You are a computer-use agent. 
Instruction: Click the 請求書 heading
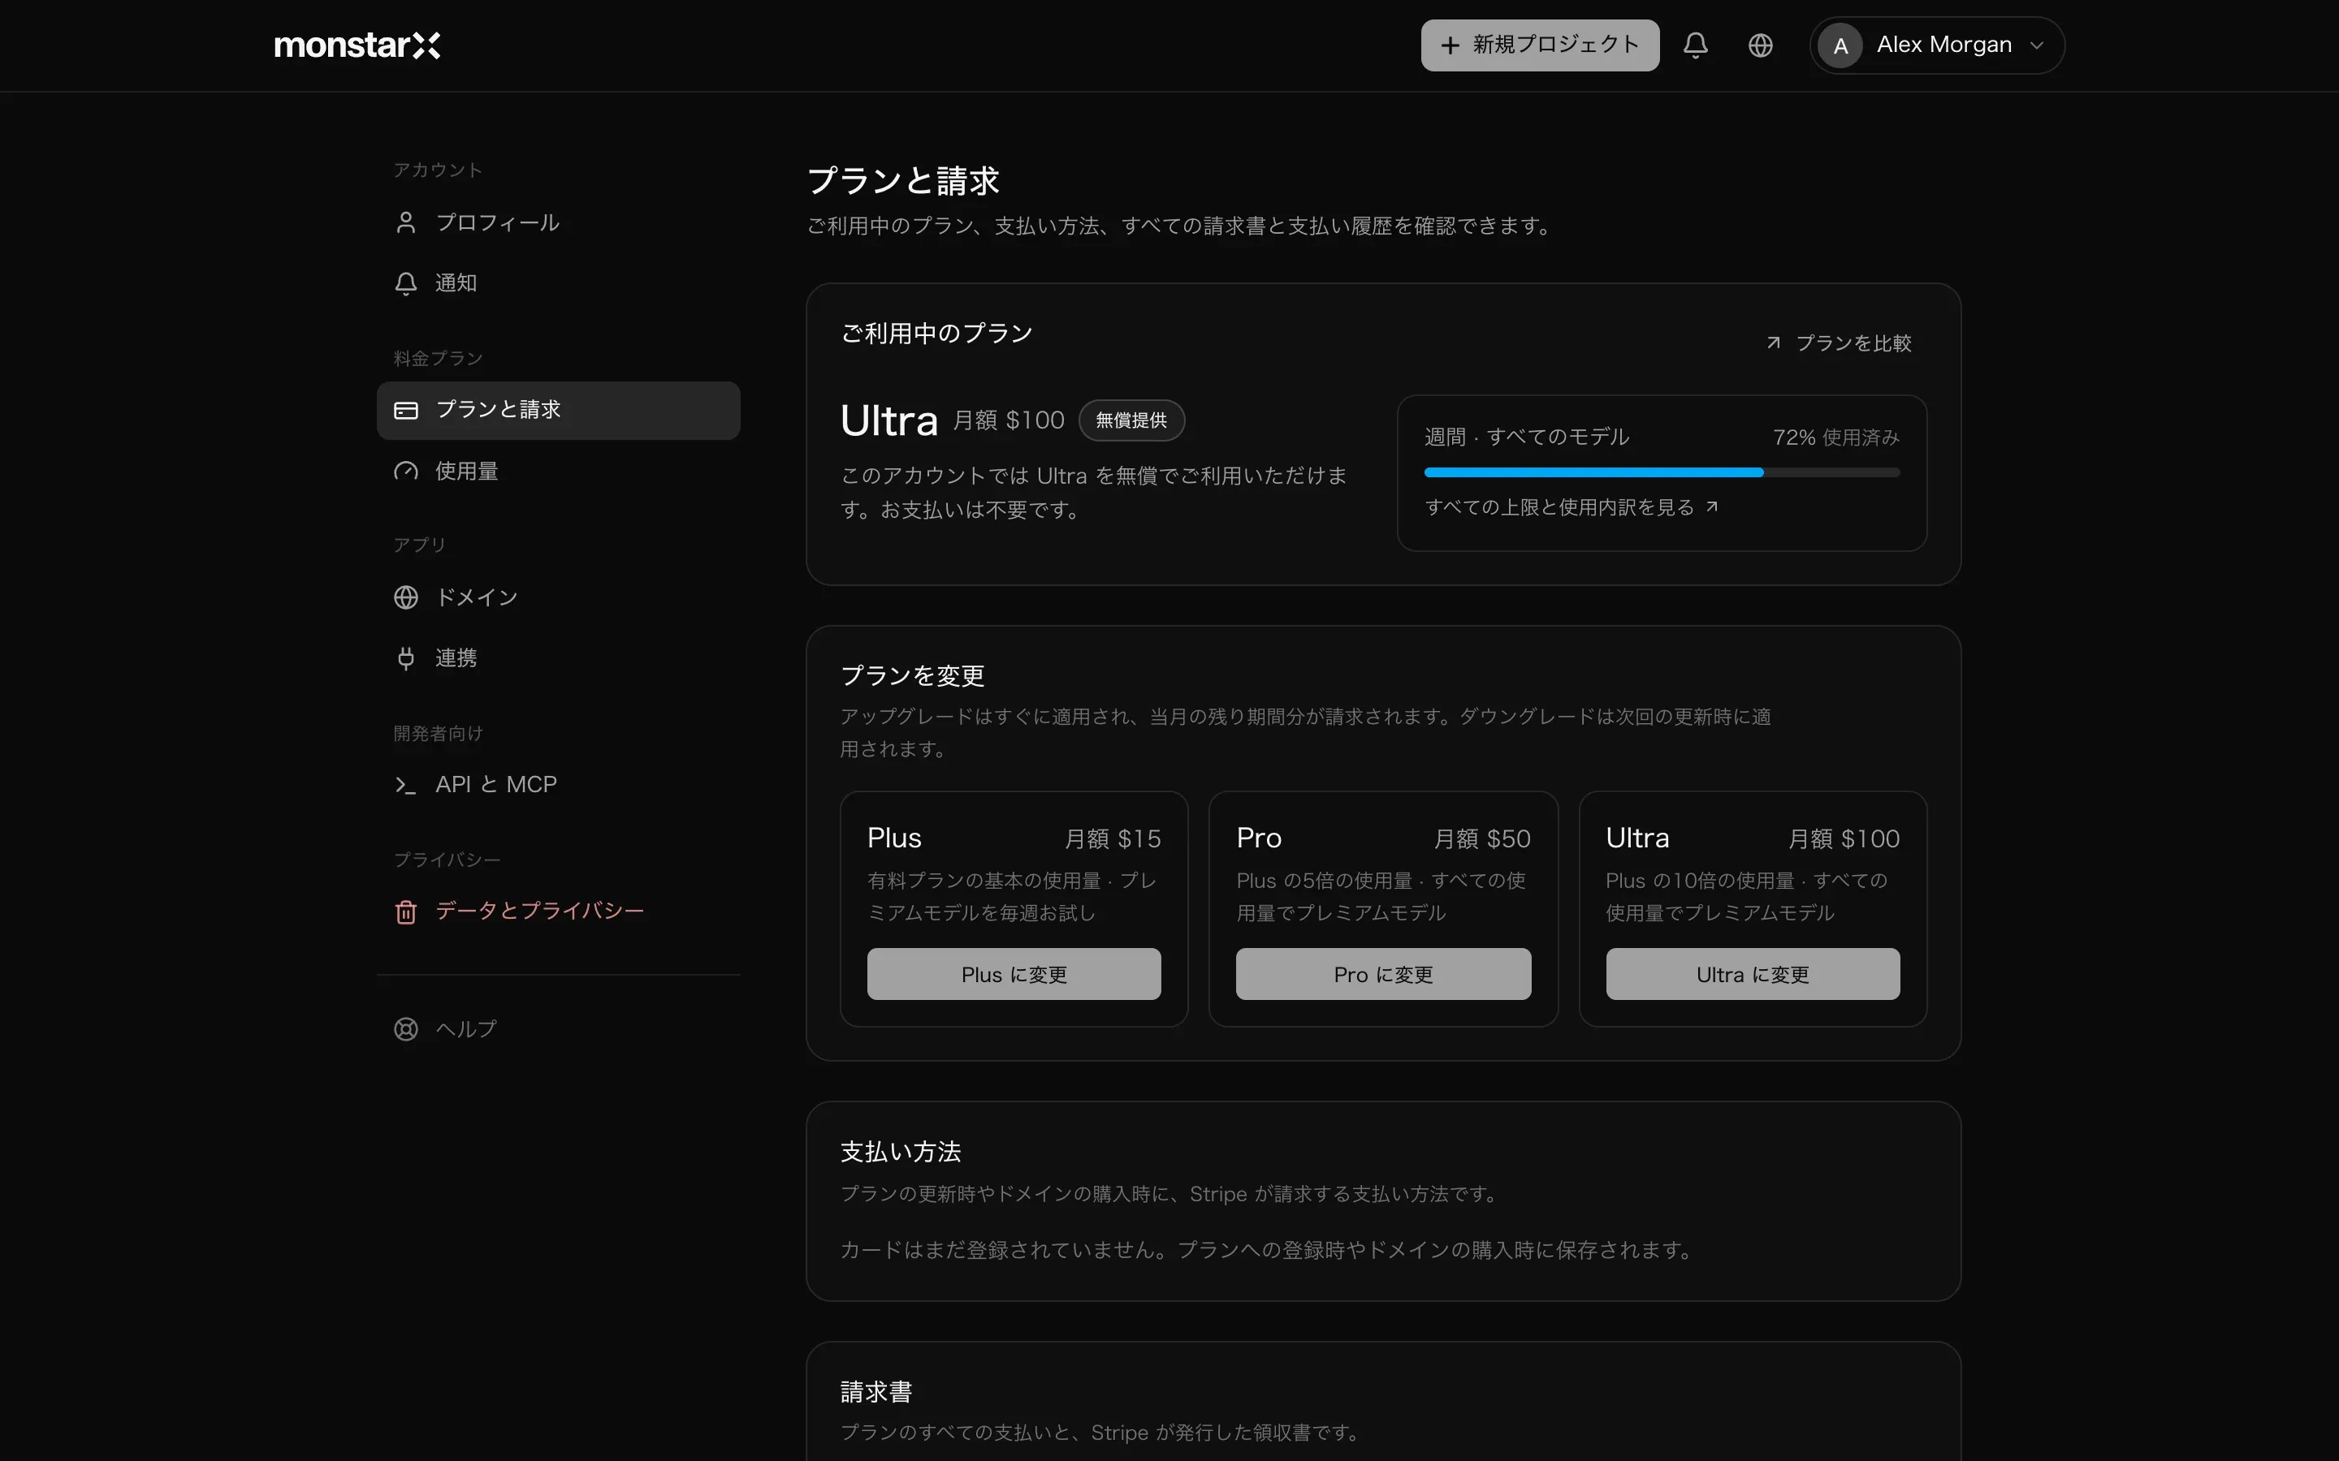point(876,1391)
